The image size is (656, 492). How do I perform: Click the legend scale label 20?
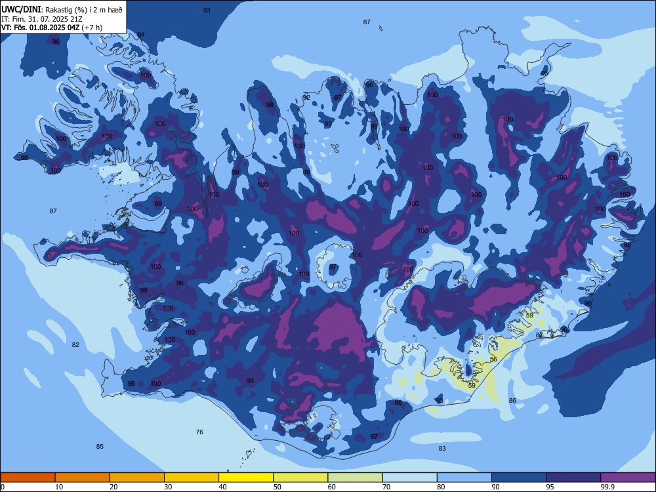point(113,487)
